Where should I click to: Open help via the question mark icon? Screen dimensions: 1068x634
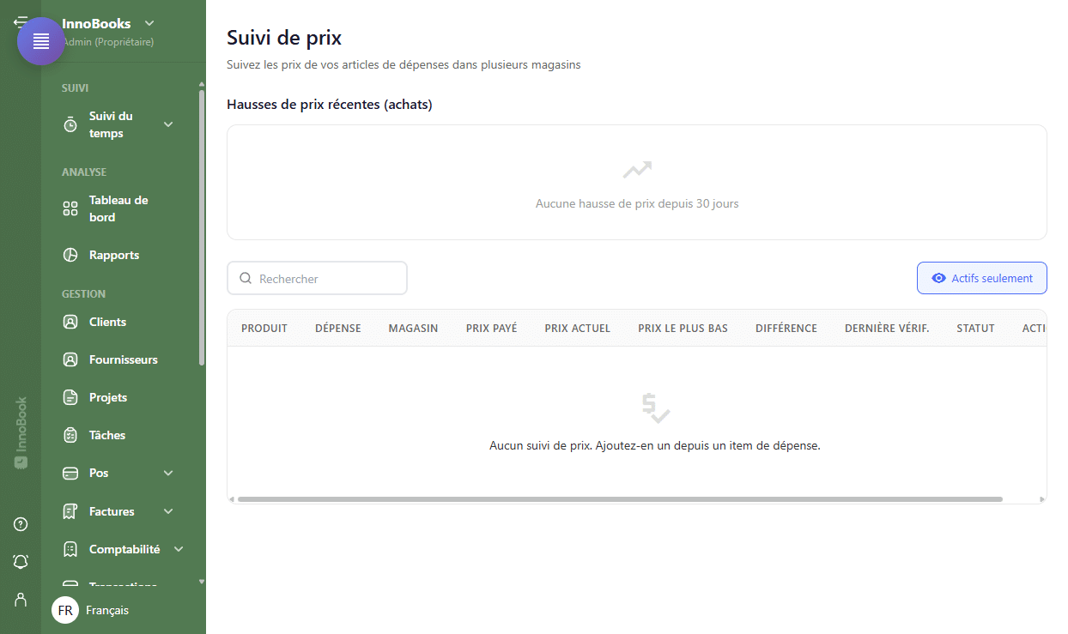(21, 524)
